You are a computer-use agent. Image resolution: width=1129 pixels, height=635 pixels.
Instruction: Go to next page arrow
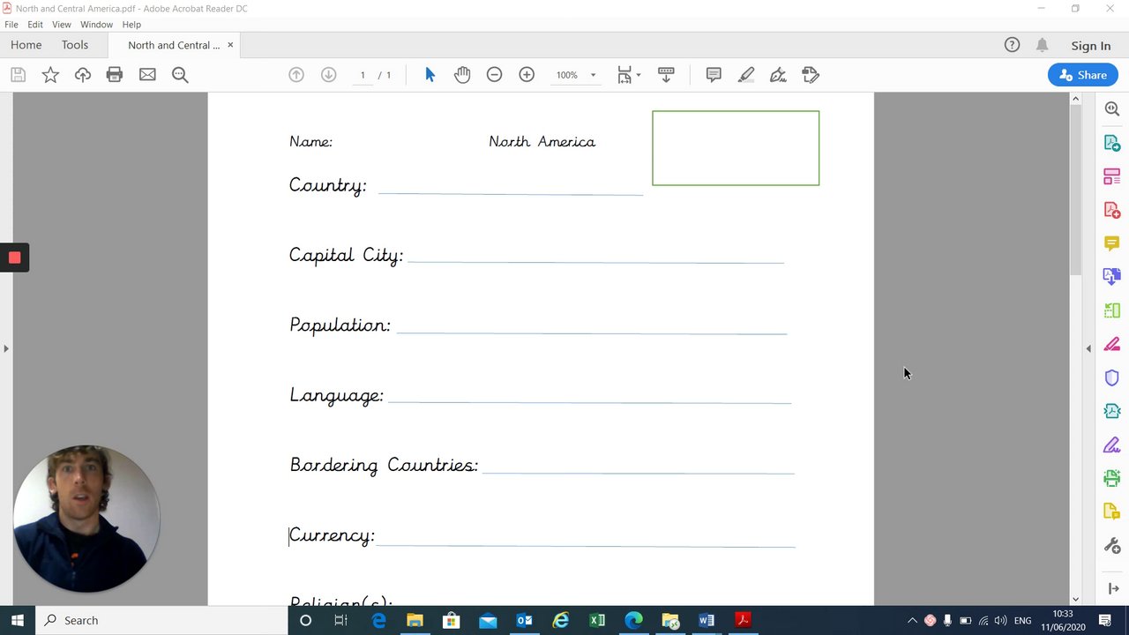pos(328,75)
